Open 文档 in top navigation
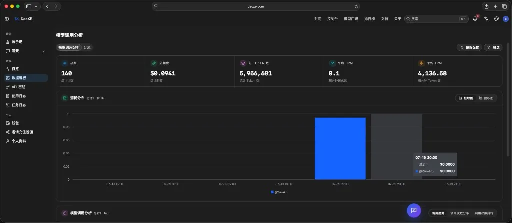512x223 pixels. (x=384, y=19)
